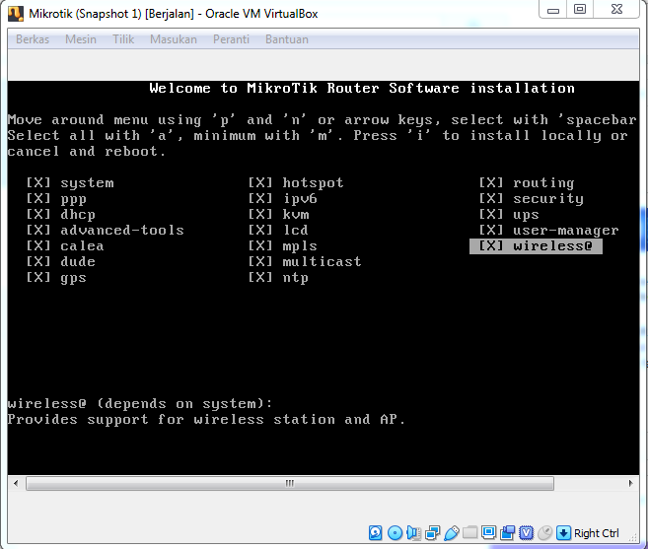Click the shared folders status icon
Viewport: 648px width, 549px height.
point(469,533)
